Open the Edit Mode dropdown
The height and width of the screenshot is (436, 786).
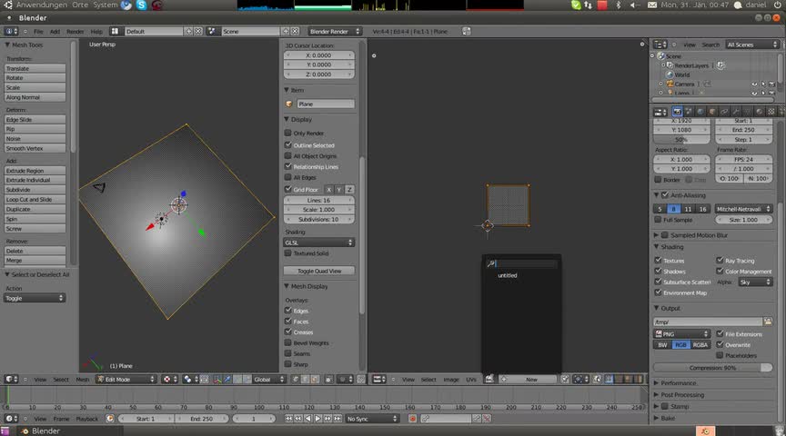126,379
